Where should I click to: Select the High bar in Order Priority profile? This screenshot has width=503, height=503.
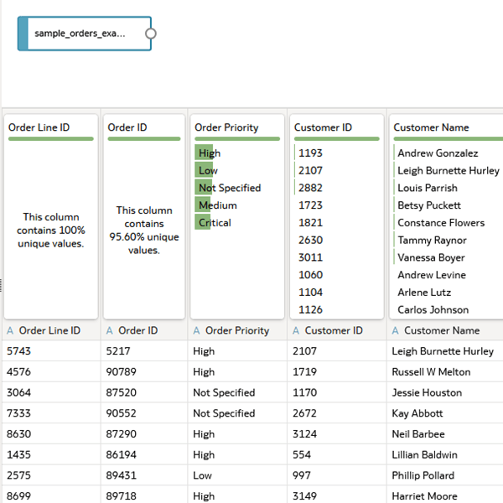[204, 153]
